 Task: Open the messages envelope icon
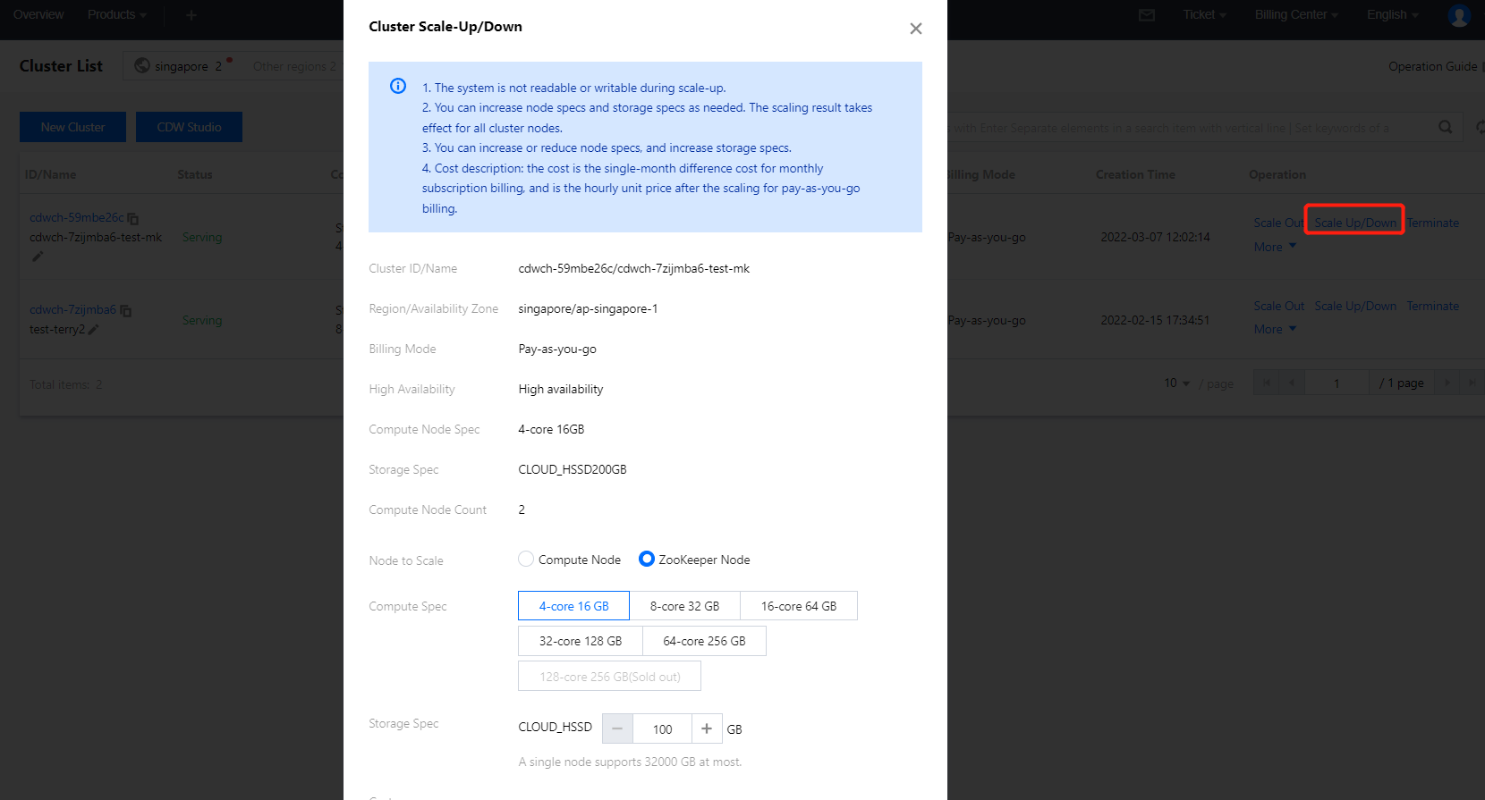(1147, 15)
